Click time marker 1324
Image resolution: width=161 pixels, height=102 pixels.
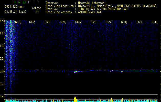point(62,22)
